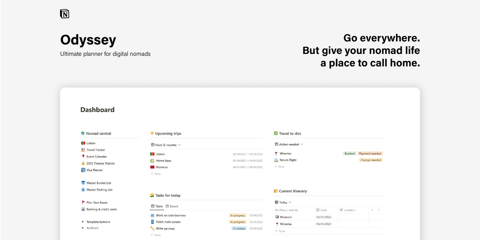This screenshot has width=480, height=240.
Task: Click the Home base trip title
Action: (x=164, y=160)
